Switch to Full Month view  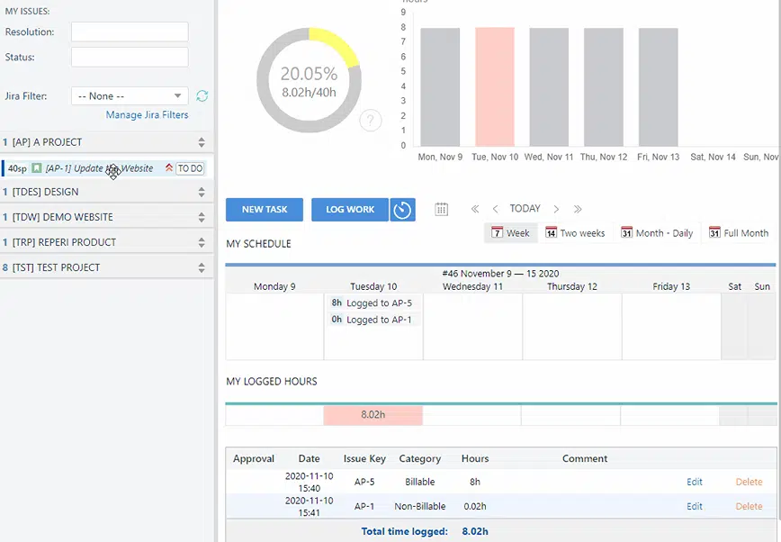point(738,233)
